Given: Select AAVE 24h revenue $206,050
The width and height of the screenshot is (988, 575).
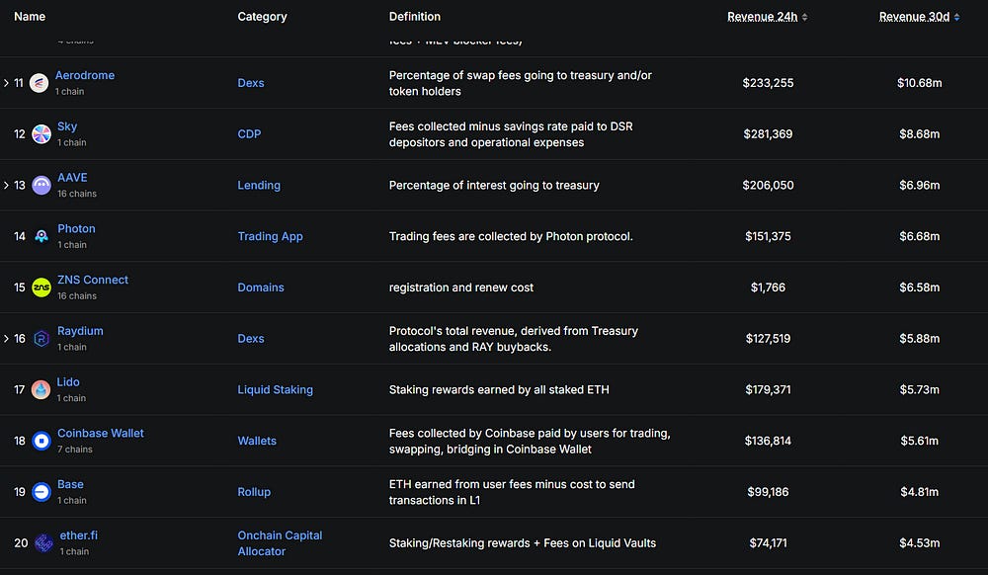Looking at the screenshot, I should click(x=768, y=185).
